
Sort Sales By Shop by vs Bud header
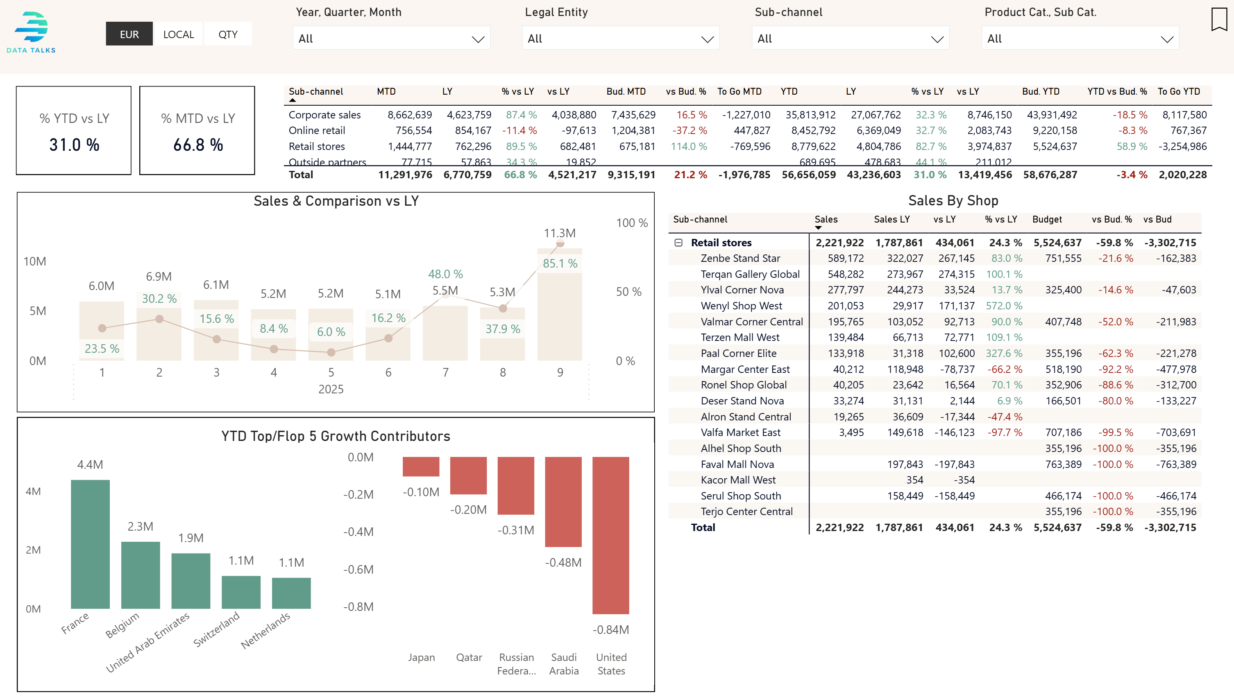coord(1157,219)
